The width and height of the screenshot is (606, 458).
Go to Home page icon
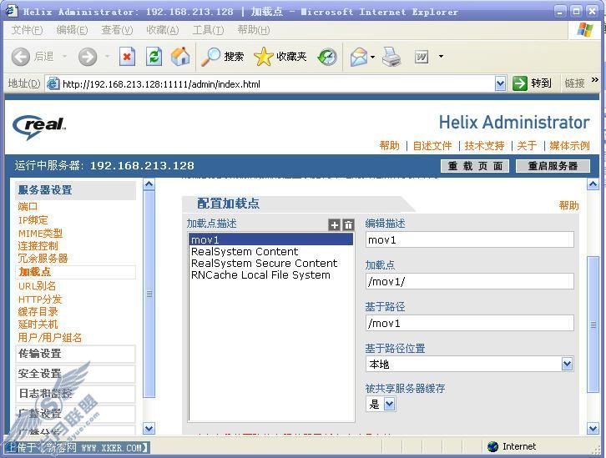pyautogui.click(x=180, y=57)
